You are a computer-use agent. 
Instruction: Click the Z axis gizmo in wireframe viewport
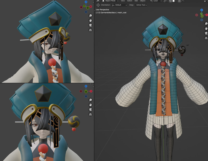tap(202, 10)
